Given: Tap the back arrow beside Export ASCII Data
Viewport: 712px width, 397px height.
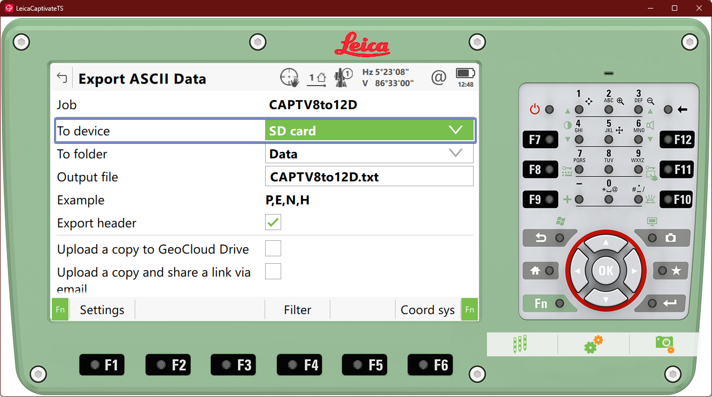Looking at the screenshot, I should [62, 78].
